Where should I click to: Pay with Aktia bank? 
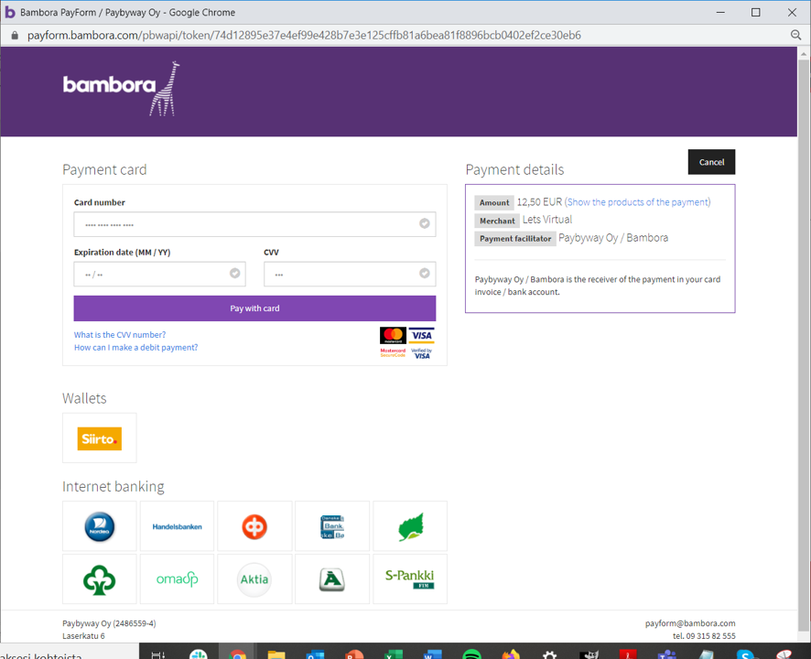click(x=254, y=579)
